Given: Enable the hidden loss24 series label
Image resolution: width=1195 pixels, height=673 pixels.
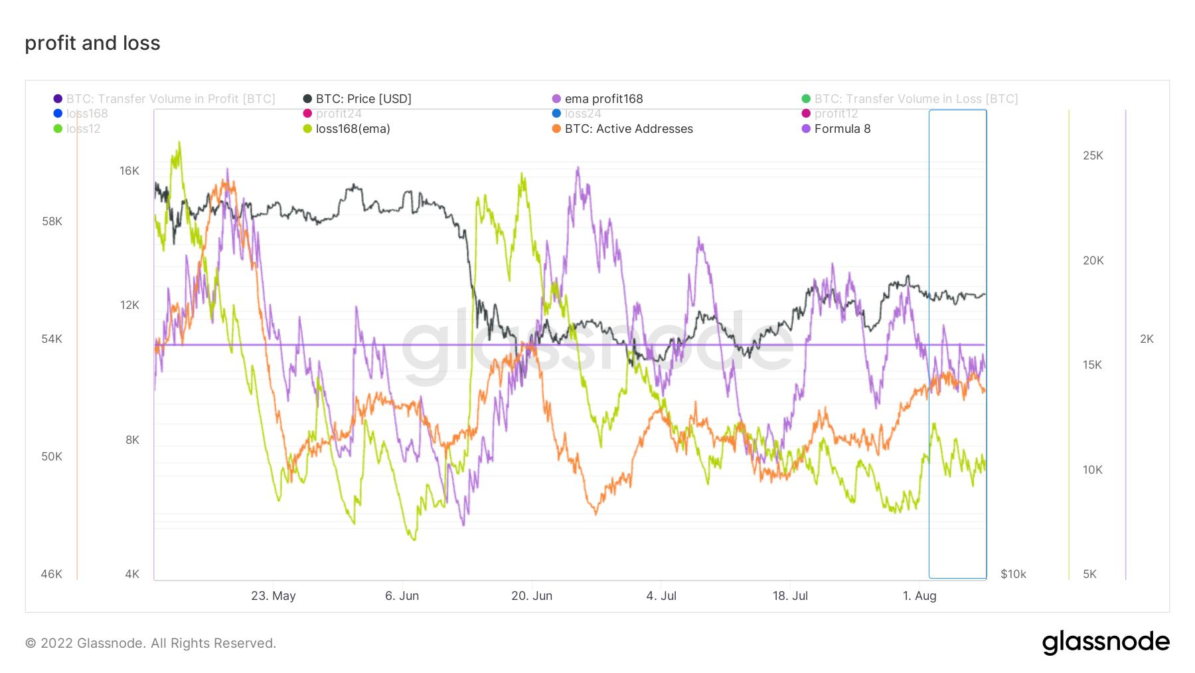Looking at the screenshot, I should tap(582, 114).
